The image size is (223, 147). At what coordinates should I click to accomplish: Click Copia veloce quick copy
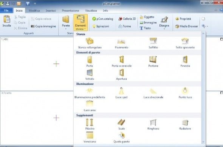(41, 19)
